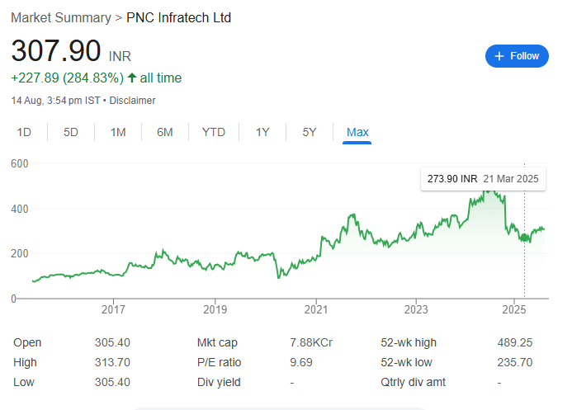Image resolution: width=572 pixels, height=410 pixels.
Task: Click the Div yield label
Action: click(219, 382)
